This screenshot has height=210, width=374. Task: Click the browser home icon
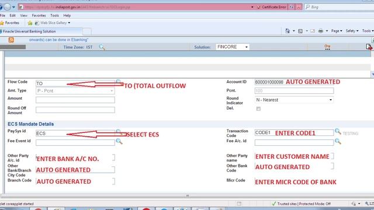coord(288,31)
